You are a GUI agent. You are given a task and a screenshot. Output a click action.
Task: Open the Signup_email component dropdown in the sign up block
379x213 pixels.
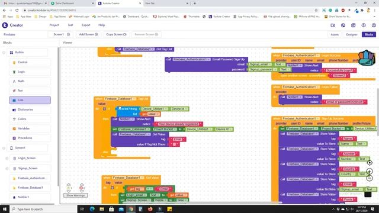click(261, 64)
